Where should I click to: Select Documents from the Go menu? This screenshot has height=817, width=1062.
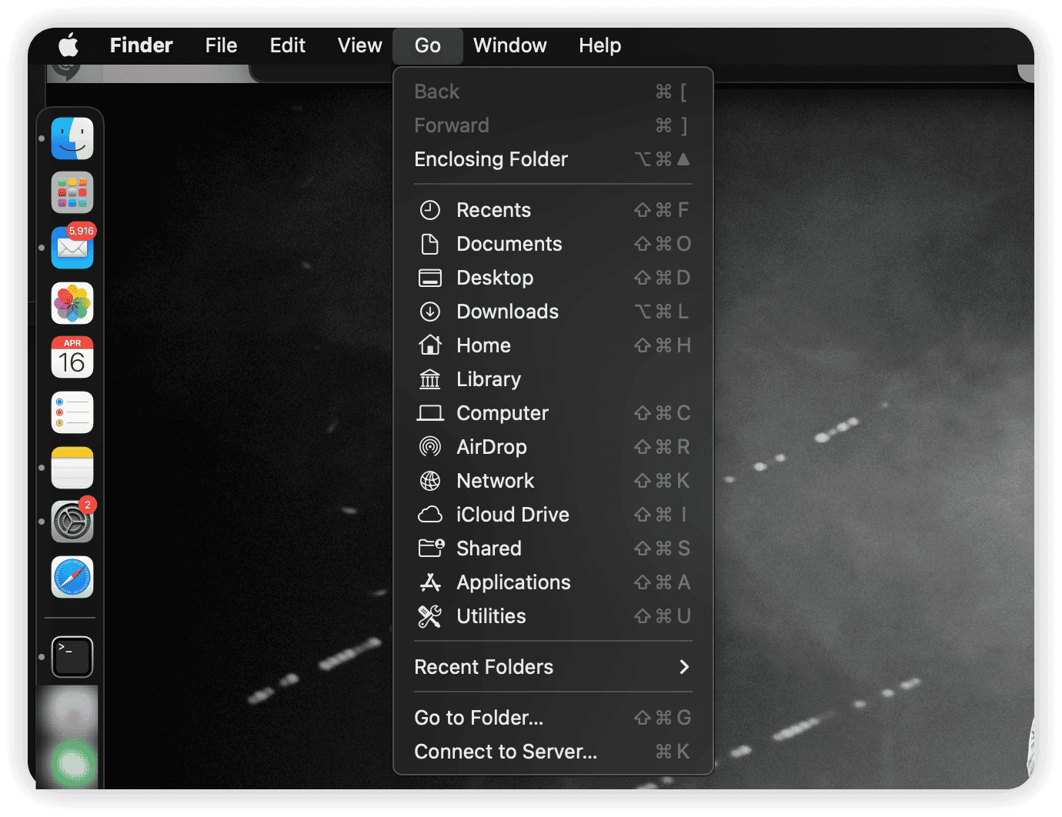click(553, 244)
